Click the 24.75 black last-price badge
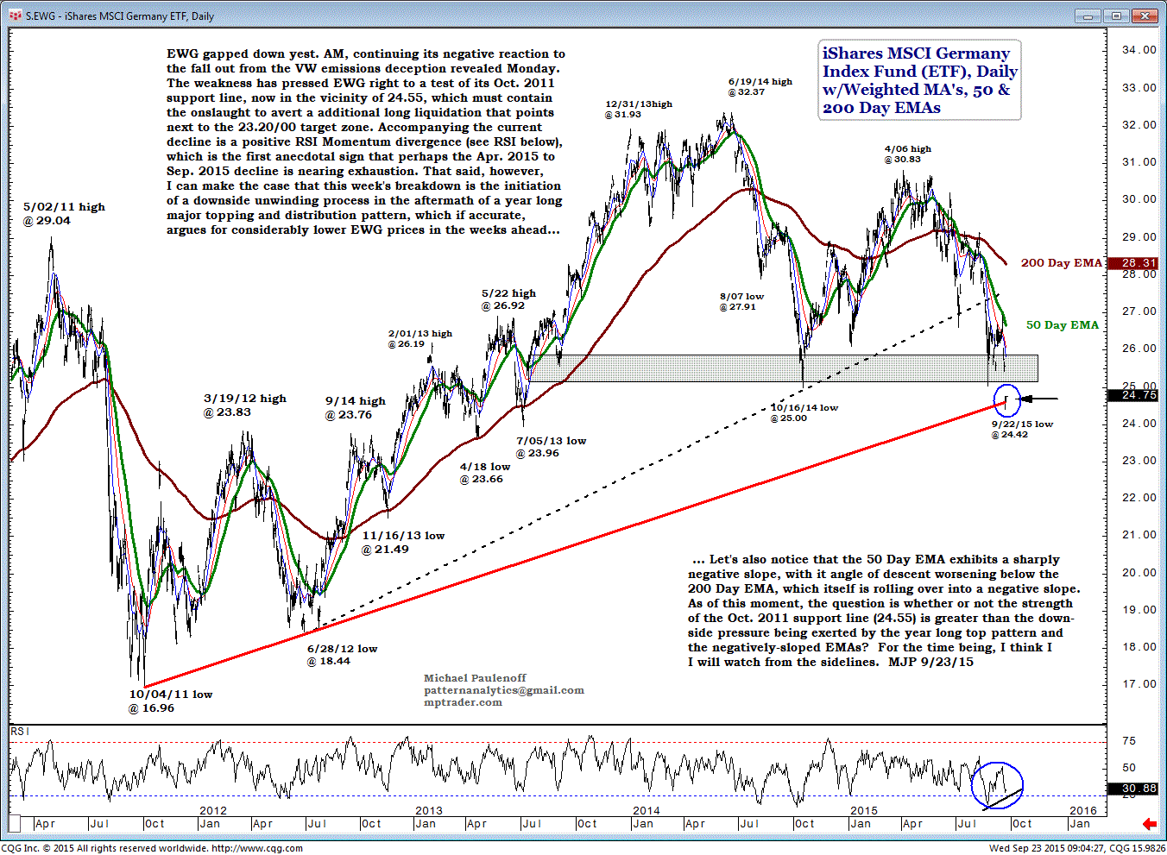 (x=1133, y=395)
